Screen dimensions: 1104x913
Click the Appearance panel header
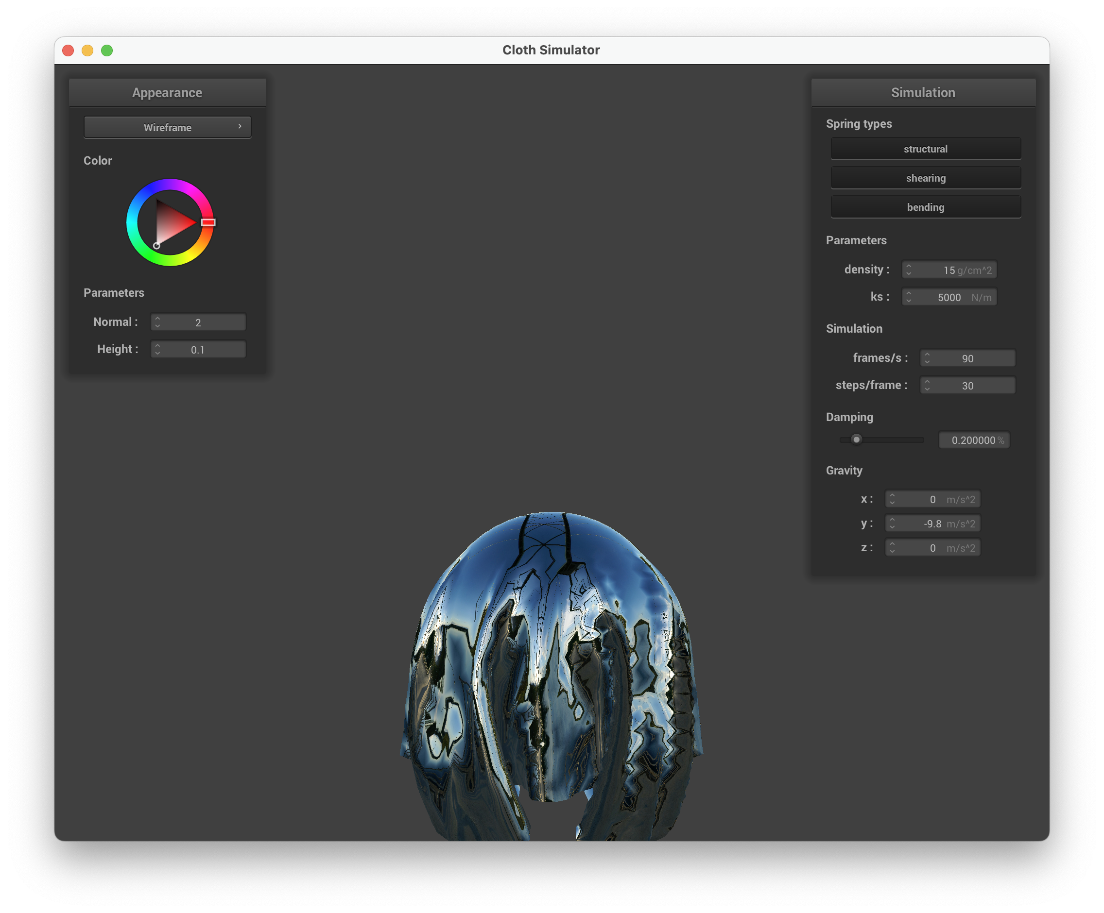[167, 92]
